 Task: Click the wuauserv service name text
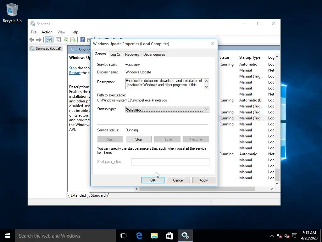tap(132, 64)
